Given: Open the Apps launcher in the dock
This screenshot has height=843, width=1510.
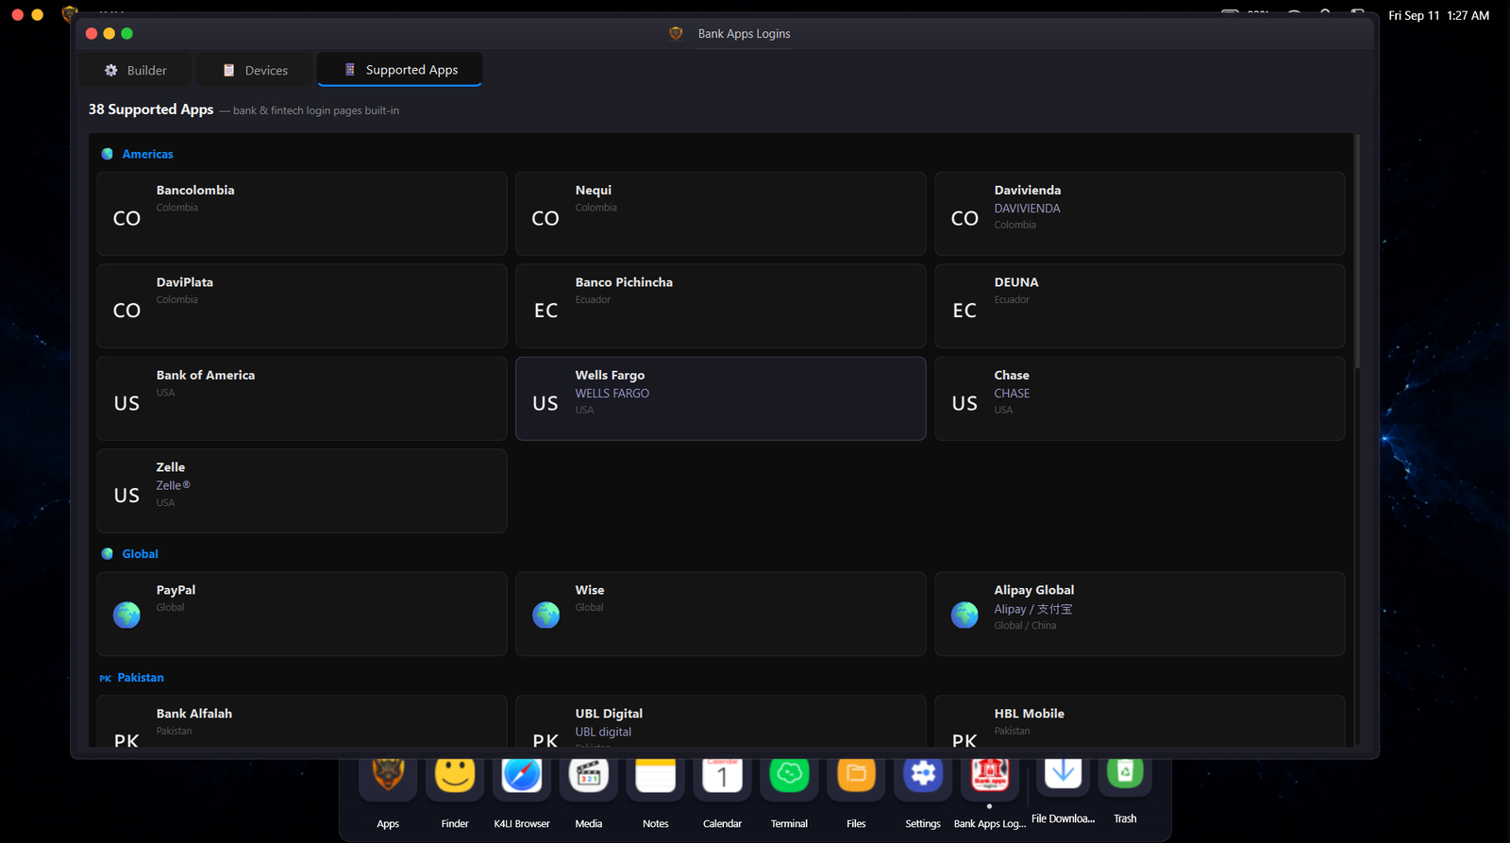Looking at the screenshot, I should pyautogui.click(x=388, y=775).
